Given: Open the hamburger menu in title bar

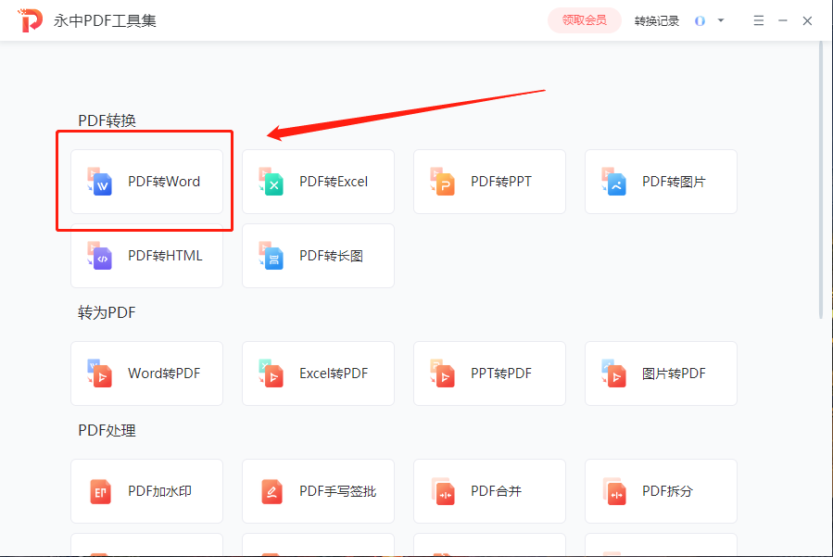Looking at the screenshot, I should point(759,20).
